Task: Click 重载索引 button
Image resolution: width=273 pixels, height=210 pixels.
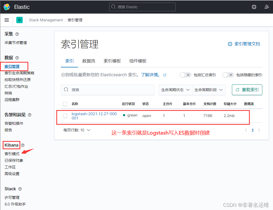Action: [247, 90]
